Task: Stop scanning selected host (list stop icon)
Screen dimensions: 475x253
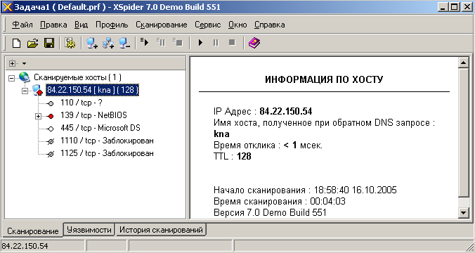Action: coord(178,42)
